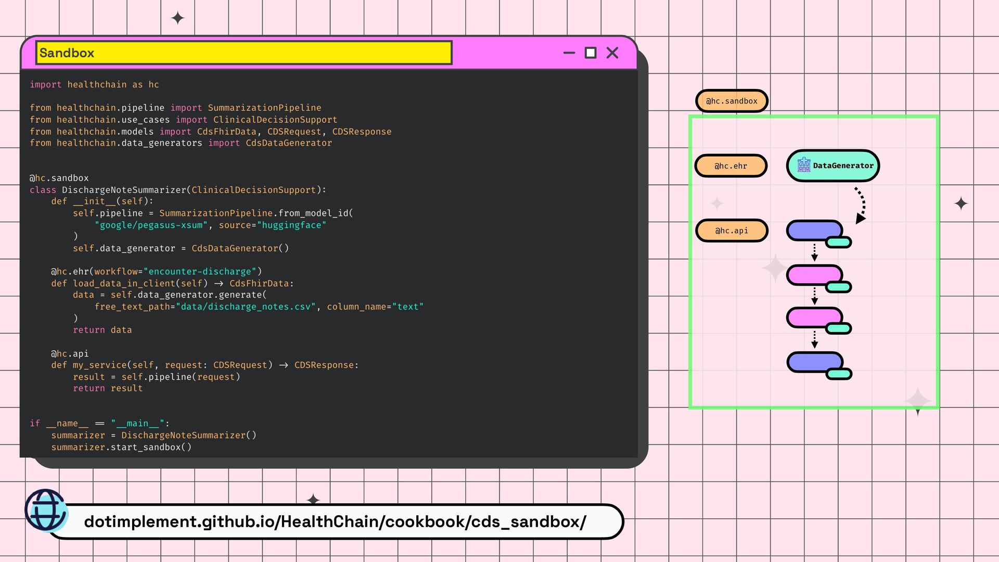Click 'CdsFhirData' in the models import line
The image size is (999, 562).
point(226,132)
